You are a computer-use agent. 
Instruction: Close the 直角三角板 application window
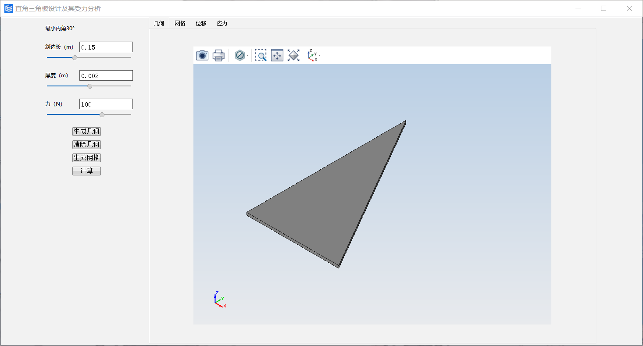(629, 8)
